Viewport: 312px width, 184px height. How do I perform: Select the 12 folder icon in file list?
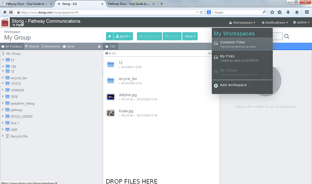[110, 64]
